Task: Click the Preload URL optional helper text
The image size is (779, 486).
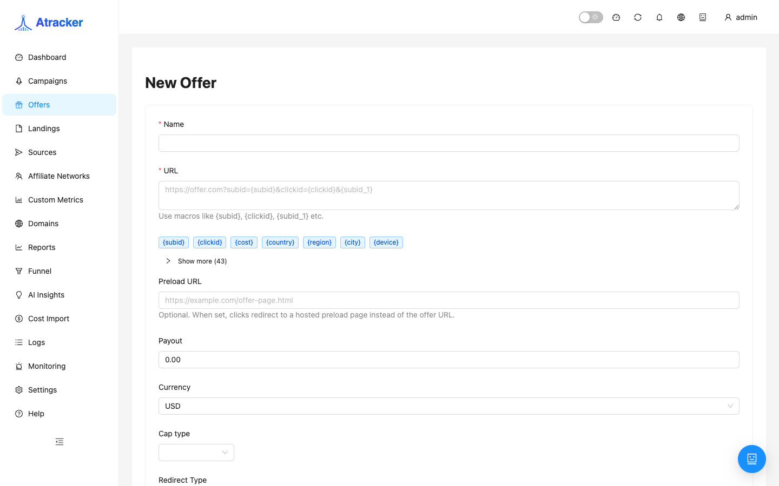Action: tap(307, 315)
